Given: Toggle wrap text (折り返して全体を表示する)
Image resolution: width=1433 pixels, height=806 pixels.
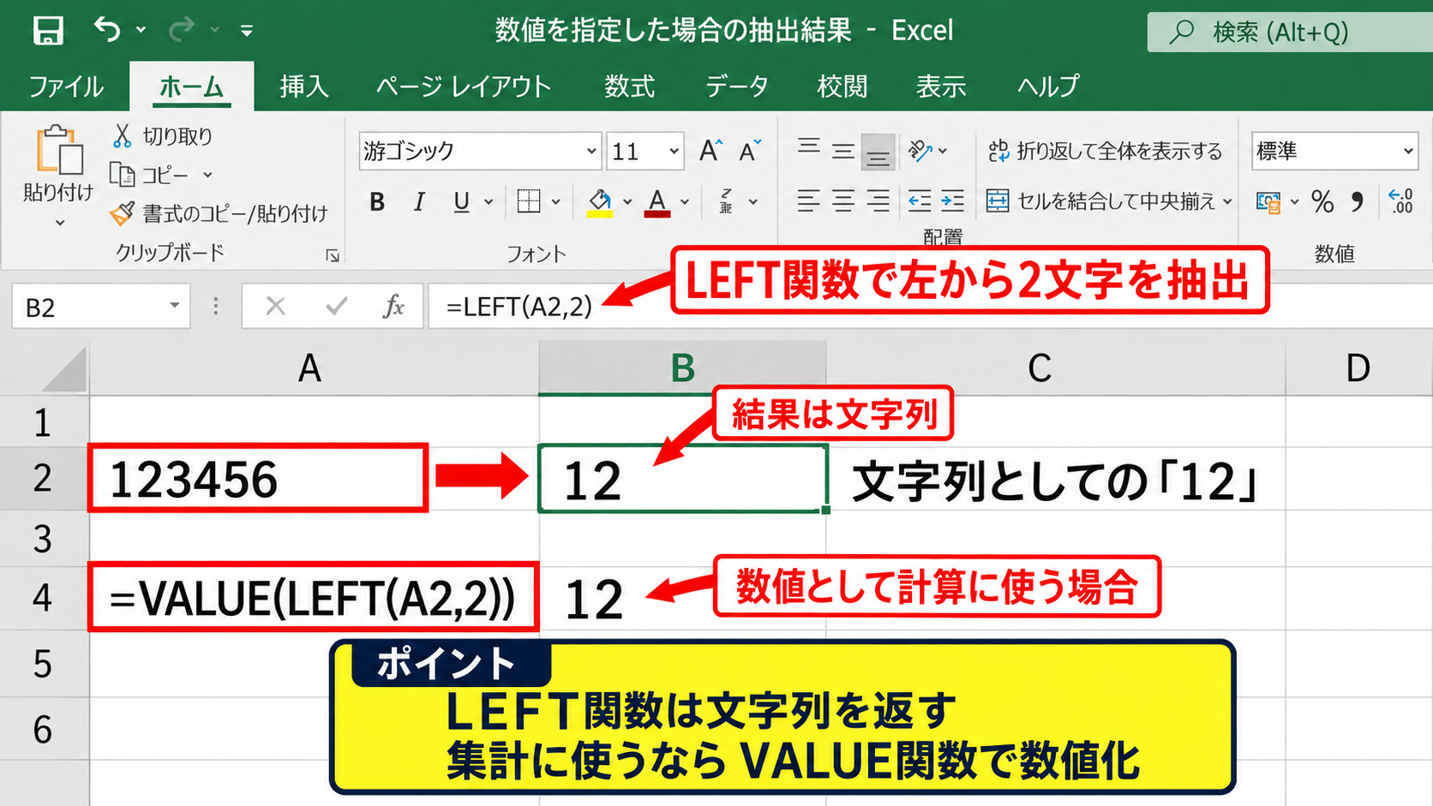Looking at the screenshot, I should tap(1105, 152).
